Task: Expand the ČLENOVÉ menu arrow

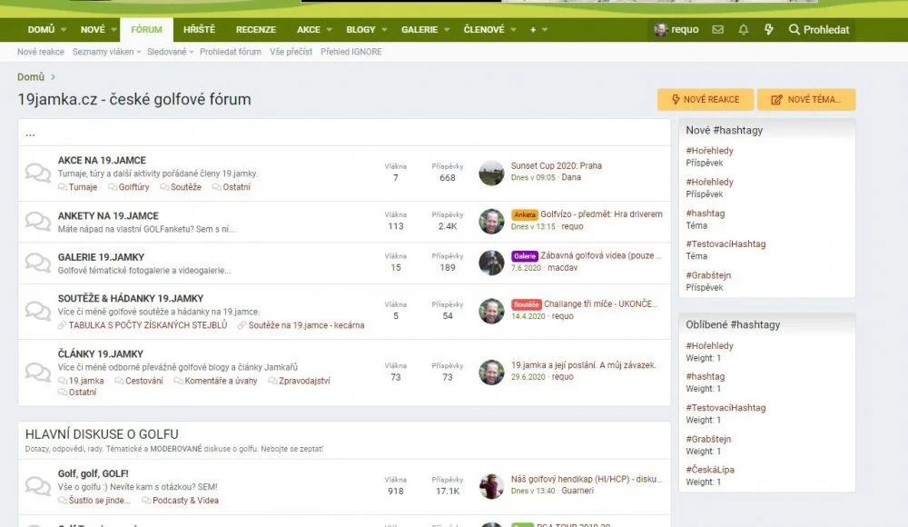Action: coord(514,30)
